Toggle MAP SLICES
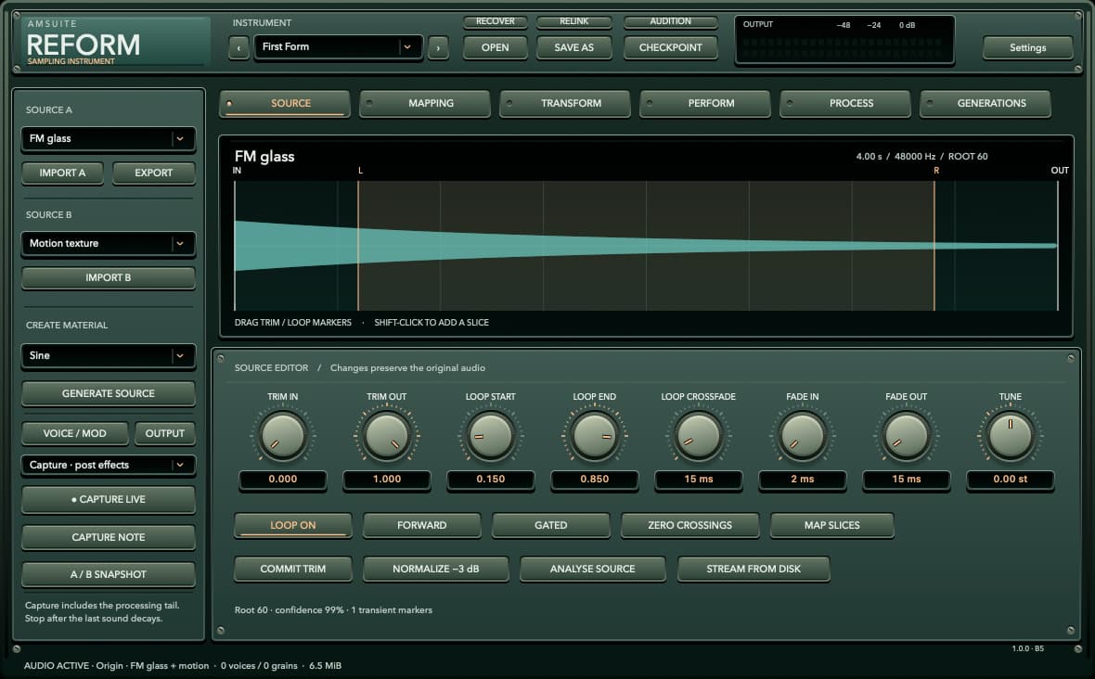1095x679 pixels. pos(831,525)
